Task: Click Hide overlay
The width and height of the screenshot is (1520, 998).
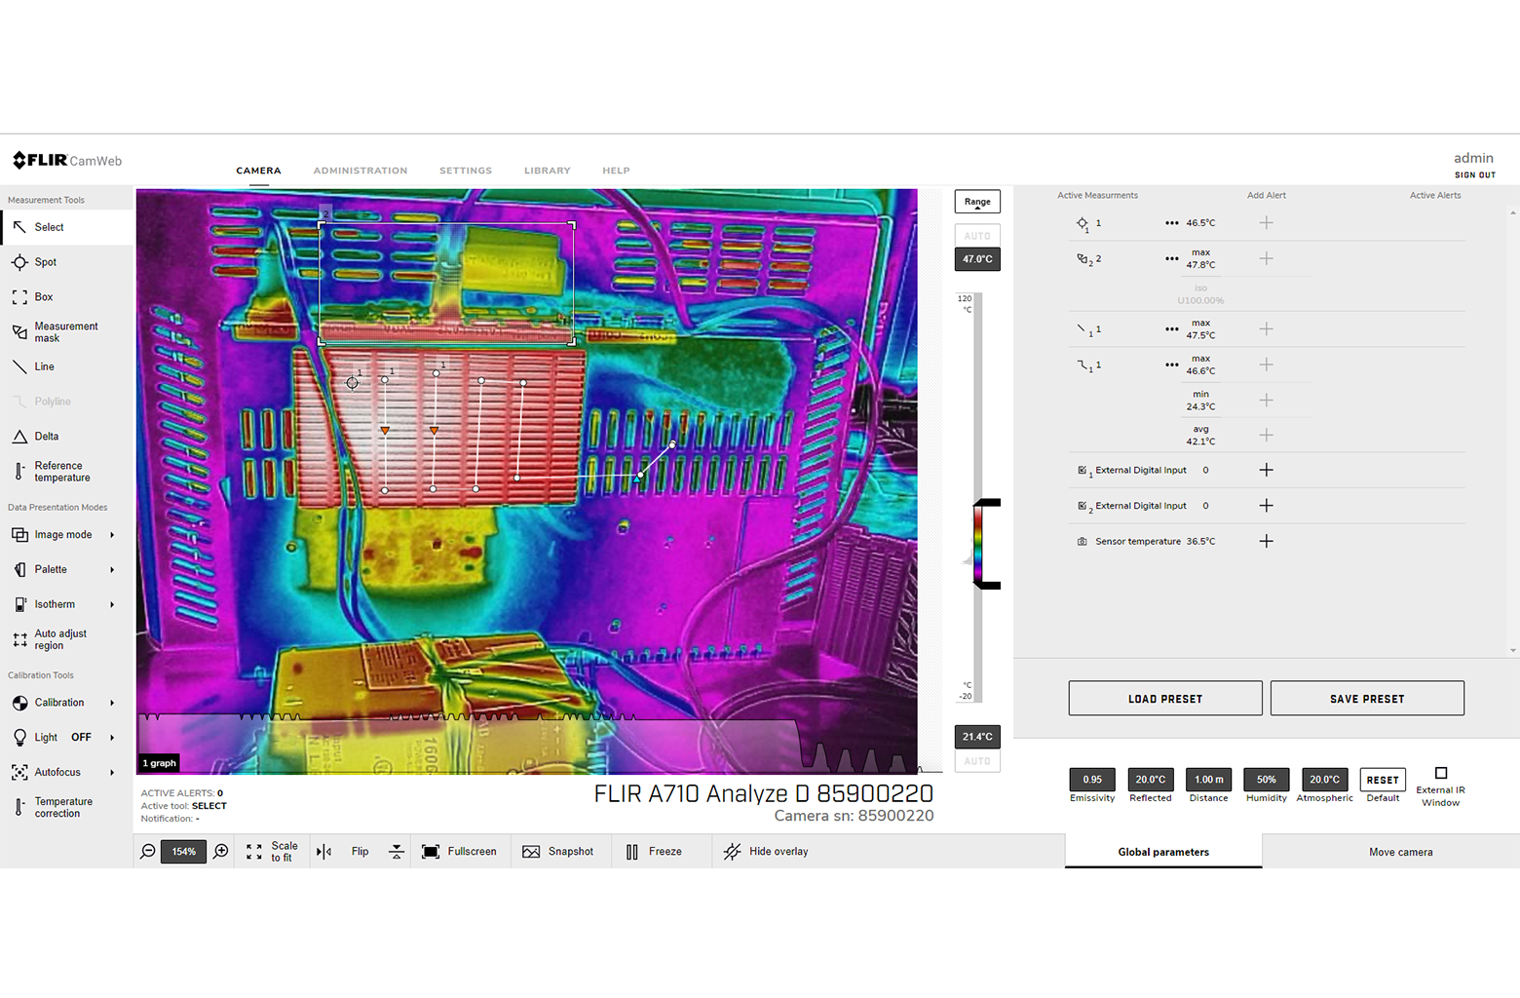Action: click(x=766, y=852)
